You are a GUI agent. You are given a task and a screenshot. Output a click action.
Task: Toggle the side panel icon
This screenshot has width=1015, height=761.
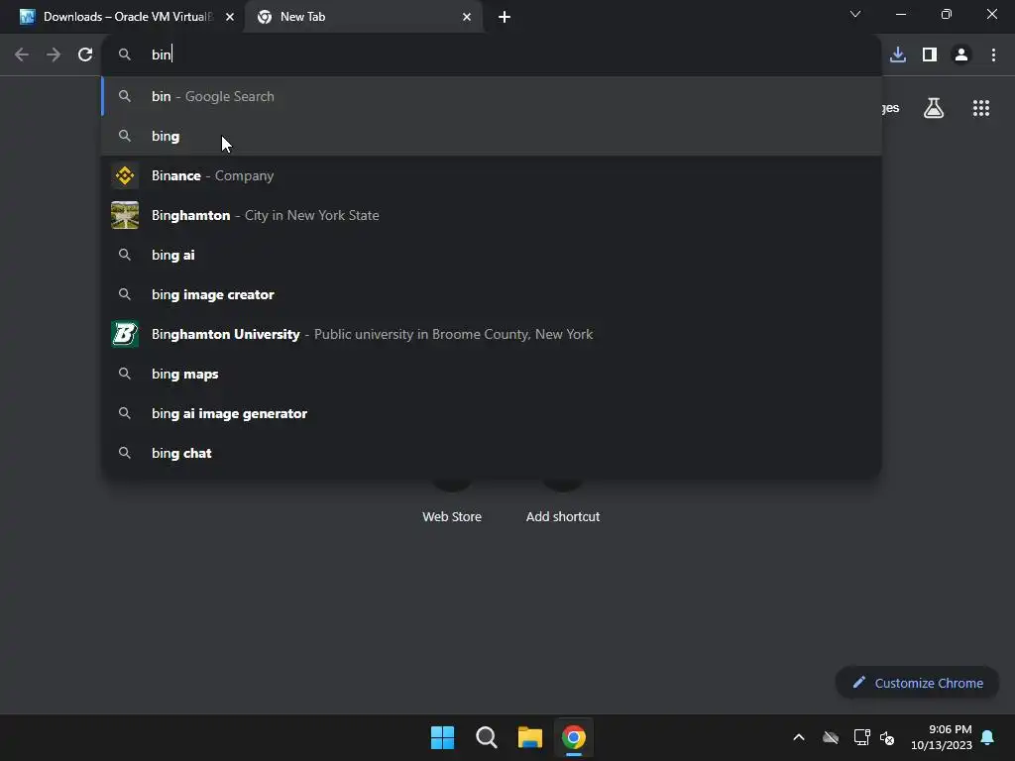click(x=930, y=55)
